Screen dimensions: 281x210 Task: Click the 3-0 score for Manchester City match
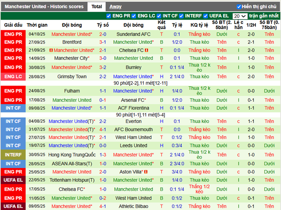click(102, 58)
